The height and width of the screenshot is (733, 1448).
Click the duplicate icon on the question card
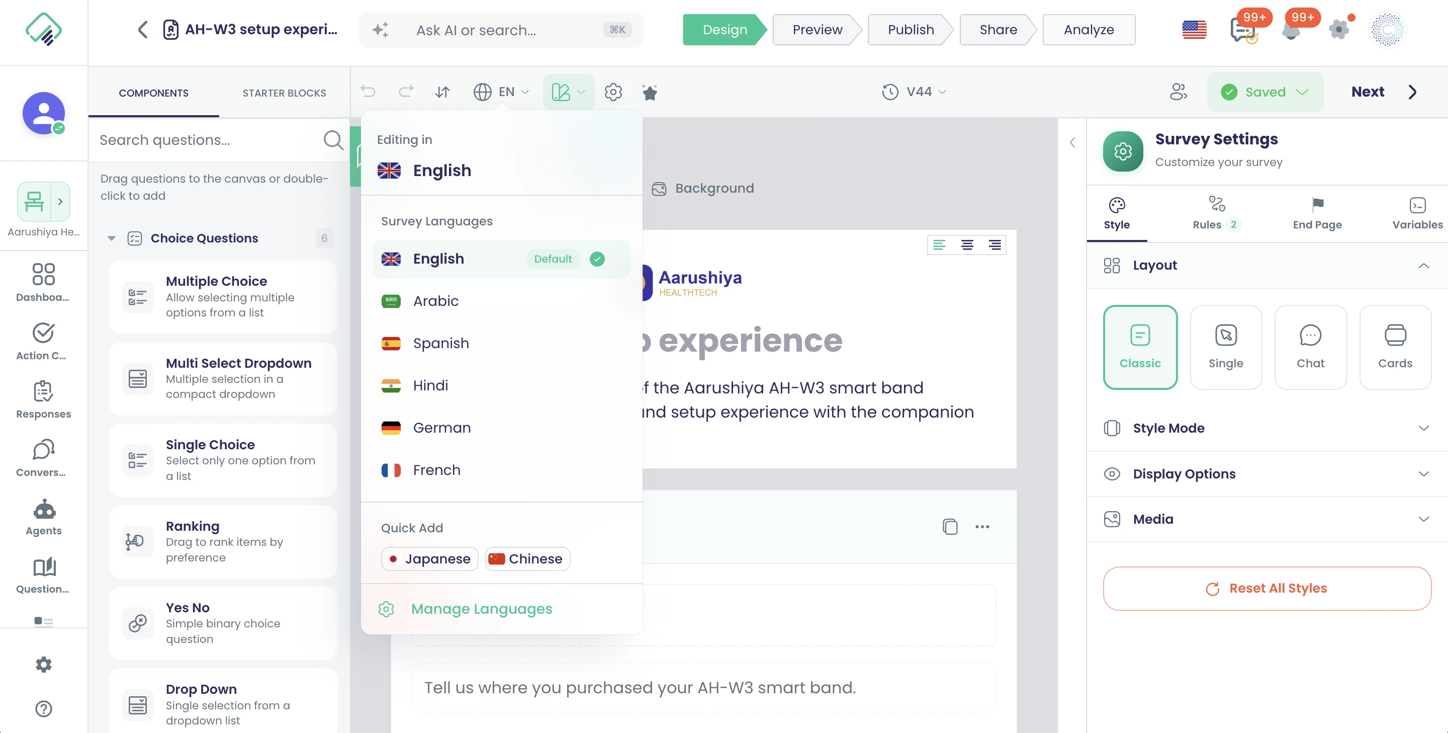[x=950, y=527]
